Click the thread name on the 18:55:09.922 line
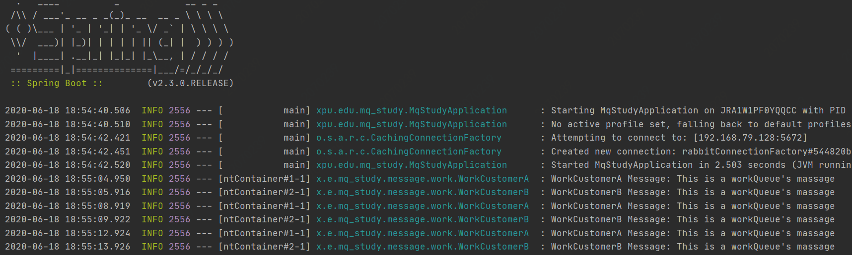 (x=264, y=219)
